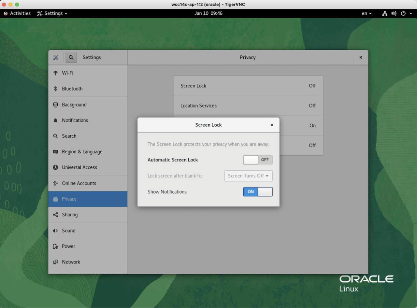The width and height of the screenshot is (417, 308).
Task: Click the power icon in top bar
Action: pyautogui.click(x=403, y=13)
